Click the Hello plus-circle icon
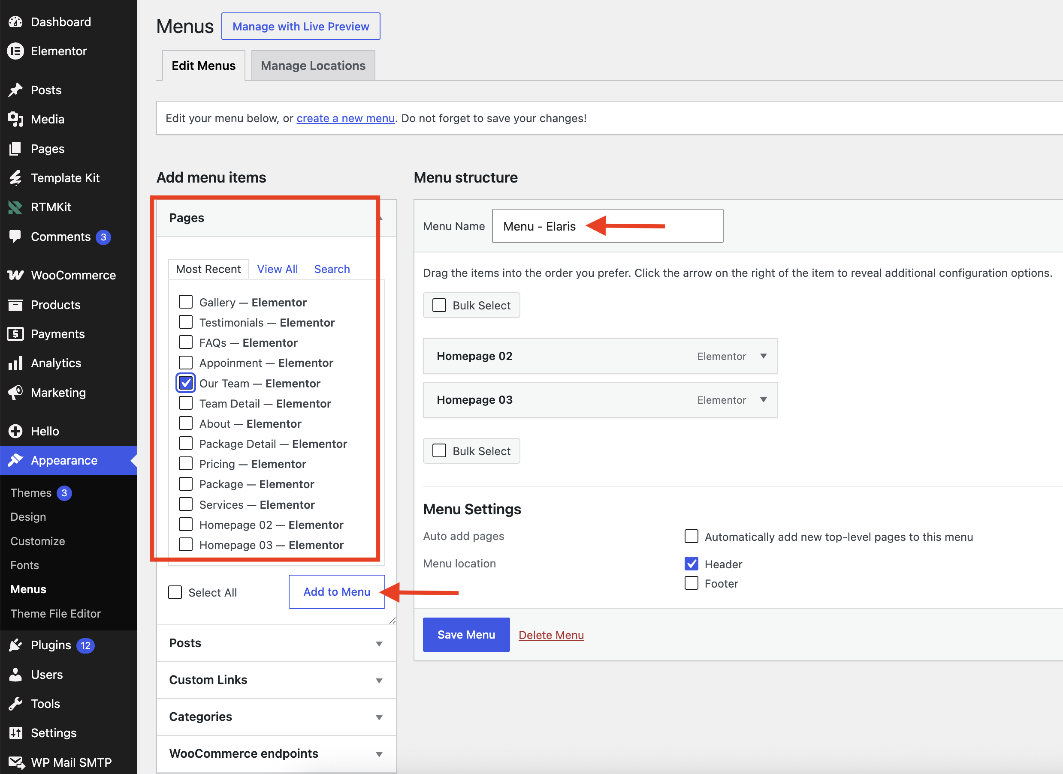 (x=15, y=431)
